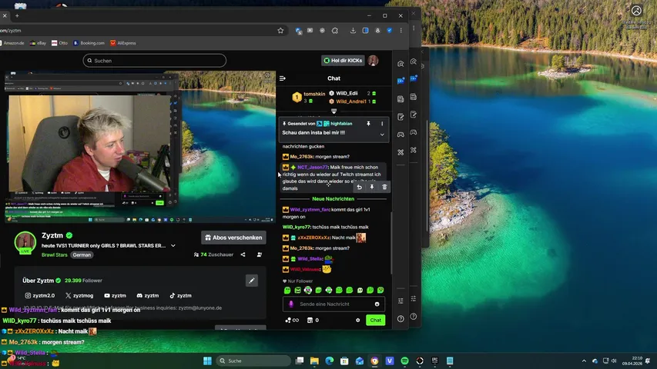Delete the NCT_Jason77 message
657x369 pixels.
384,188
